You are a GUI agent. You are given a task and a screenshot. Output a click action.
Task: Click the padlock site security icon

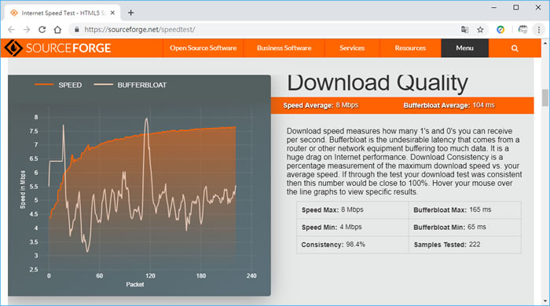click(x=77, y=30)
